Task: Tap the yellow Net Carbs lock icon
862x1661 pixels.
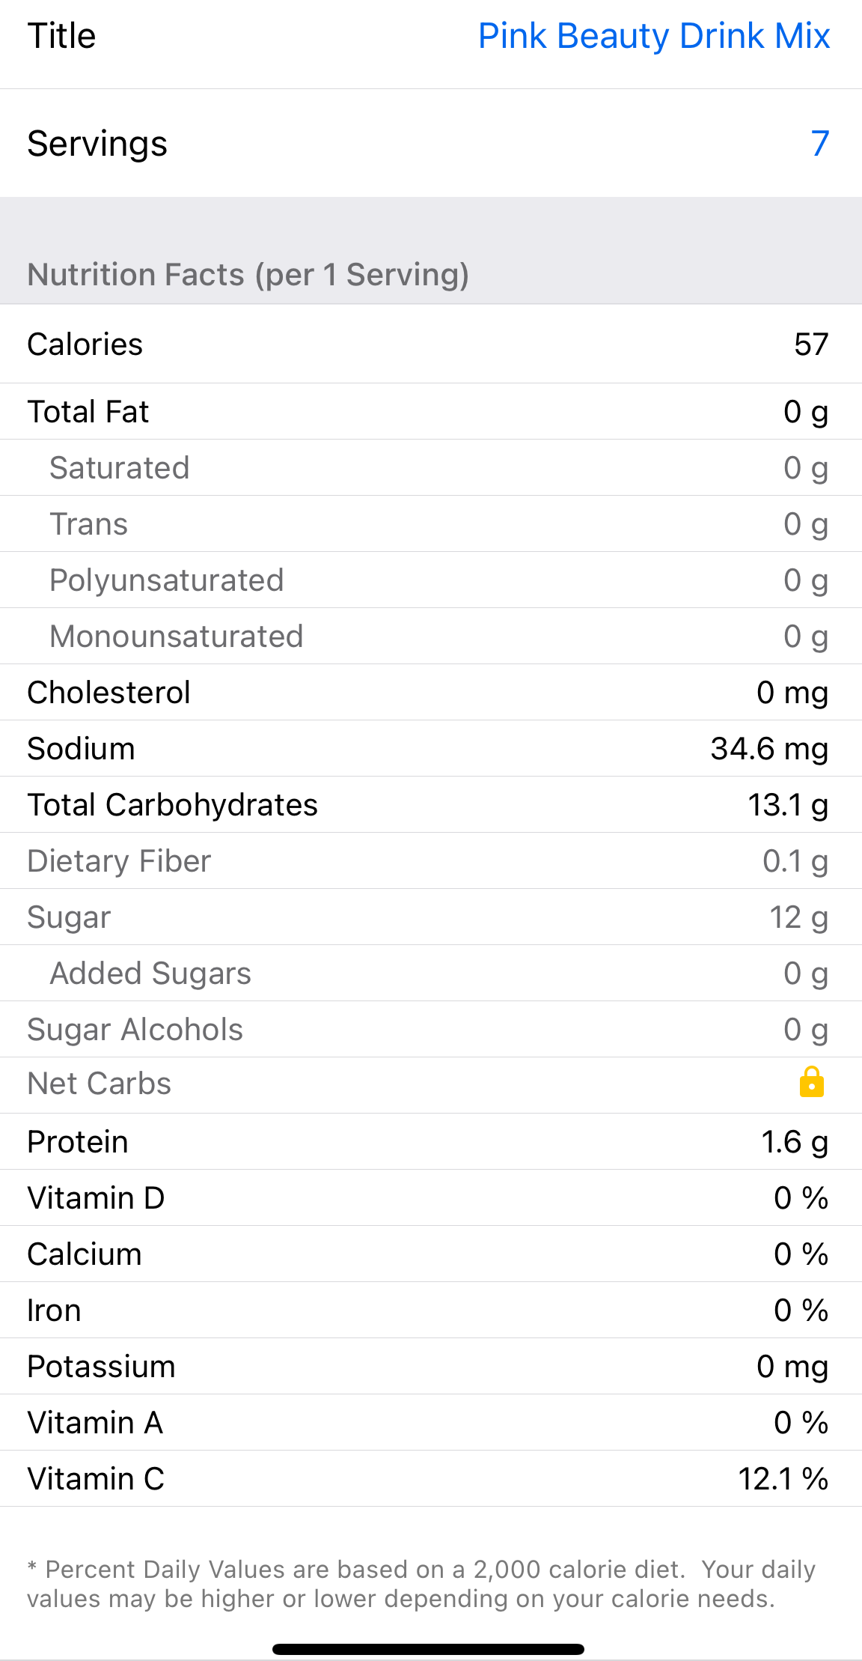Action: pos(811,1083)
